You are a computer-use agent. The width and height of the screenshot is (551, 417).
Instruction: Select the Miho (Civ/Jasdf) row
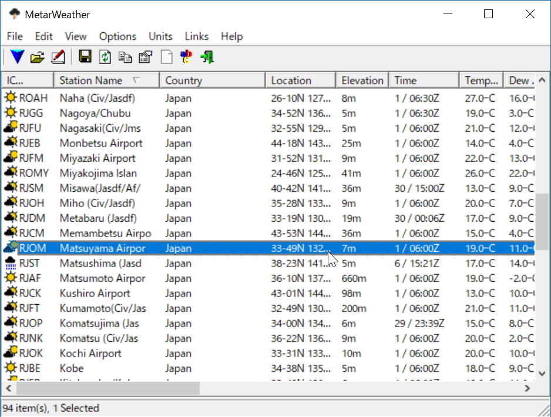coord(268,203)
